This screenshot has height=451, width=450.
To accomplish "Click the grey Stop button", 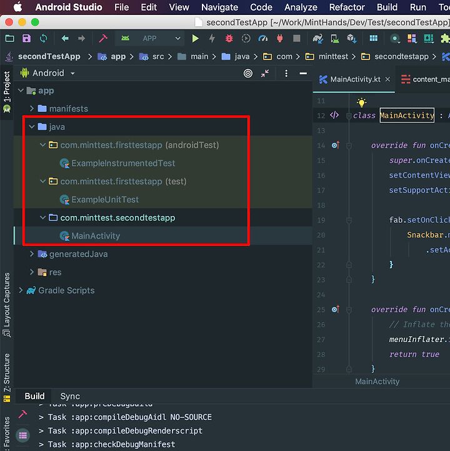I will point(296,38).
